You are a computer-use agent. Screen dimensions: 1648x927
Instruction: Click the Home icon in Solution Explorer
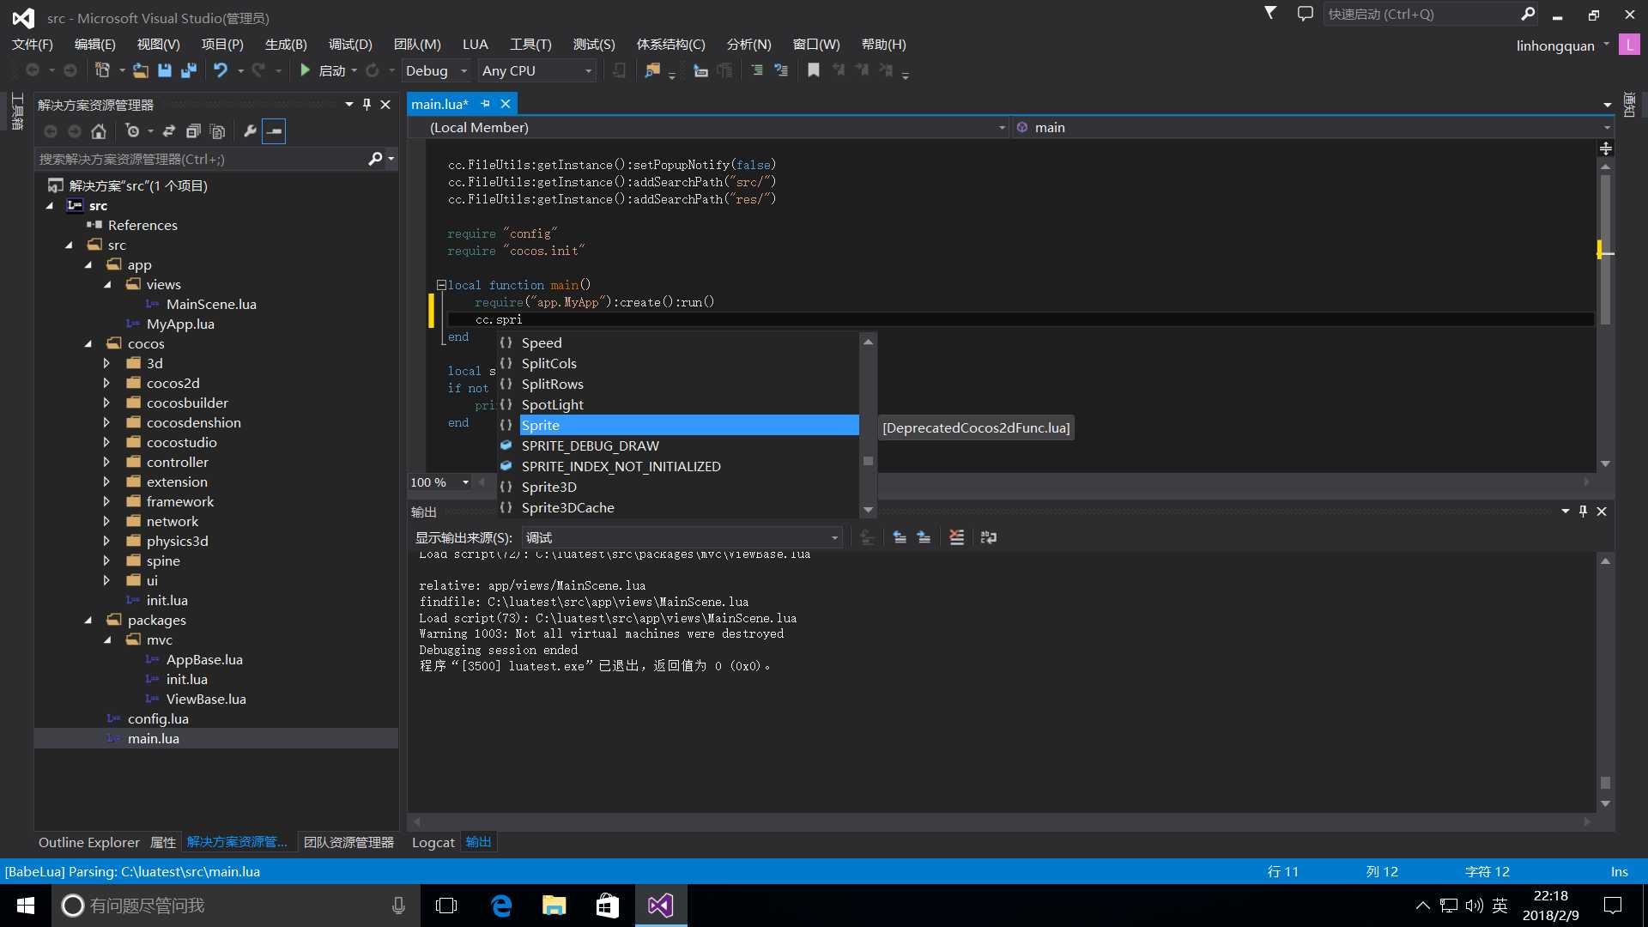[x=99, y=131]
